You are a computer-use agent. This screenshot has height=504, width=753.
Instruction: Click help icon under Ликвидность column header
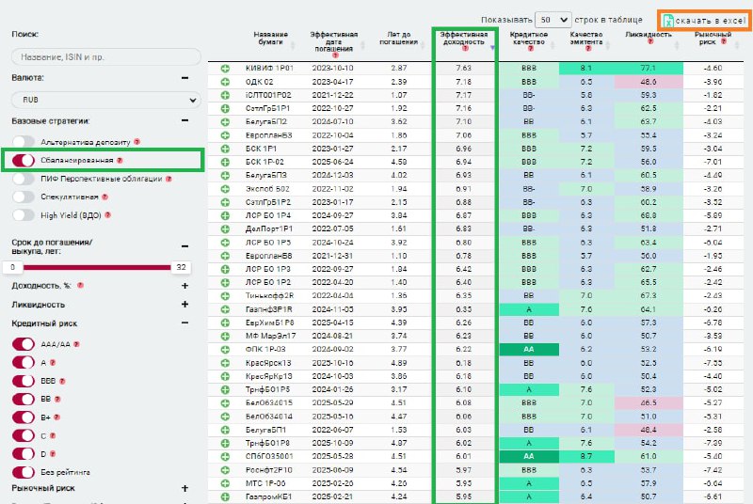(649, 41)
